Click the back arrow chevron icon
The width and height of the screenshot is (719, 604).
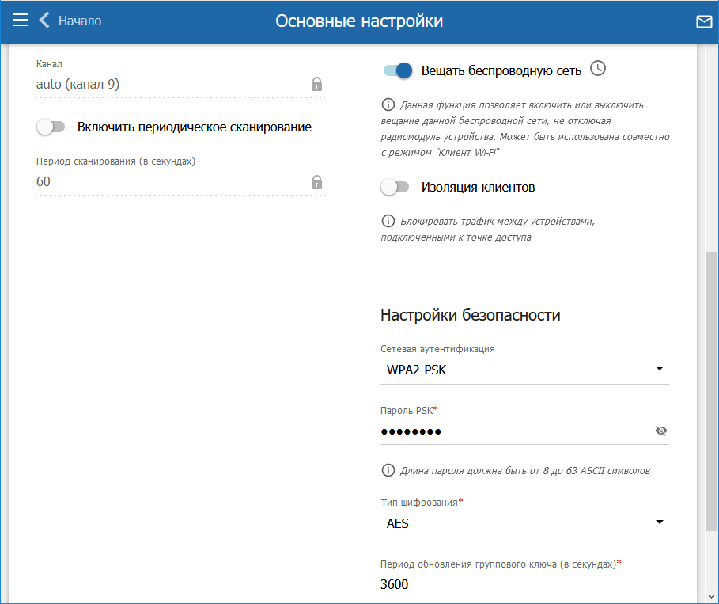(x=44, y=21)
